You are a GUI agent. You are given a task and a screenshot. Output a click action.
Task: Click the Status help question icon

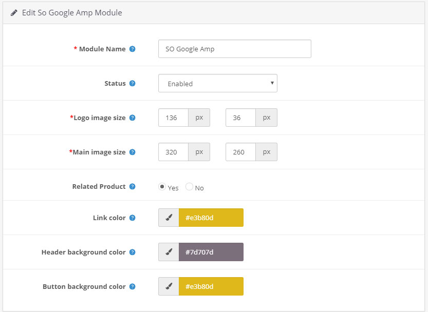[x=133, y=84]
